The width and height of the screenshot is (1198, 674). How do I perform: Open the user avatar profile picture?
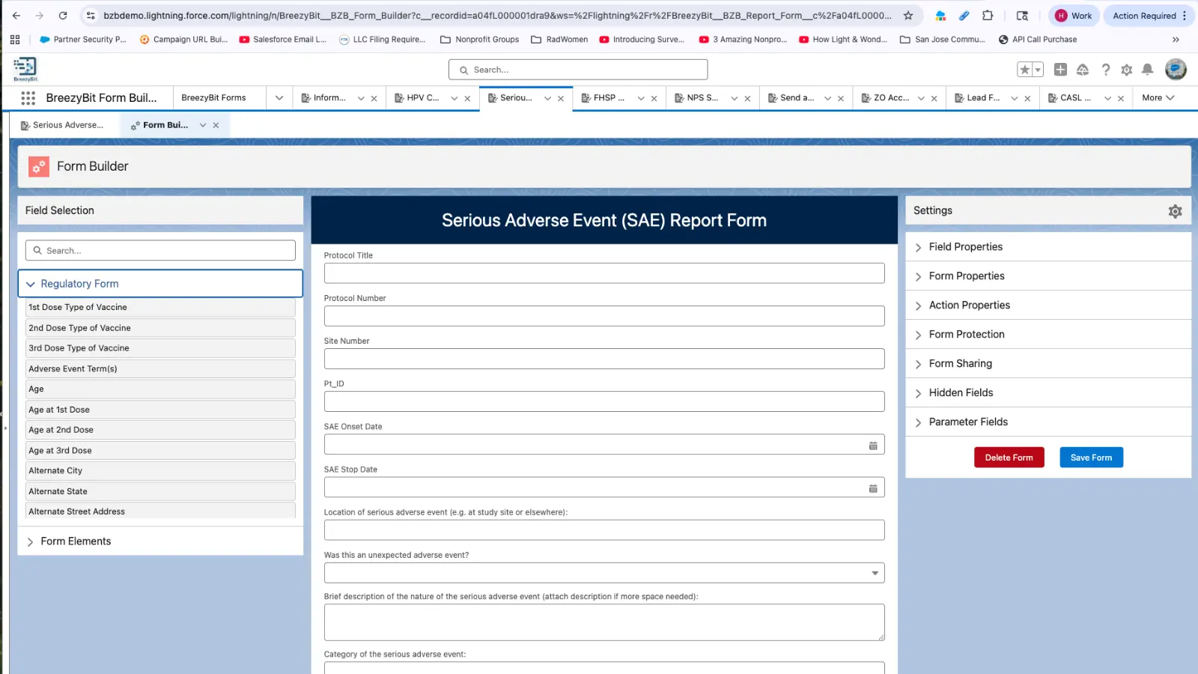pos(1176,69)
